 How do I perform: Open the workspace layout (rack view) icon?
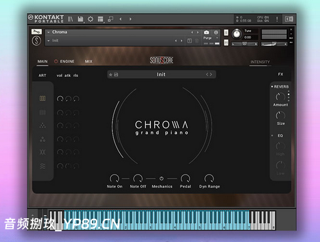(x=100, y=19)
